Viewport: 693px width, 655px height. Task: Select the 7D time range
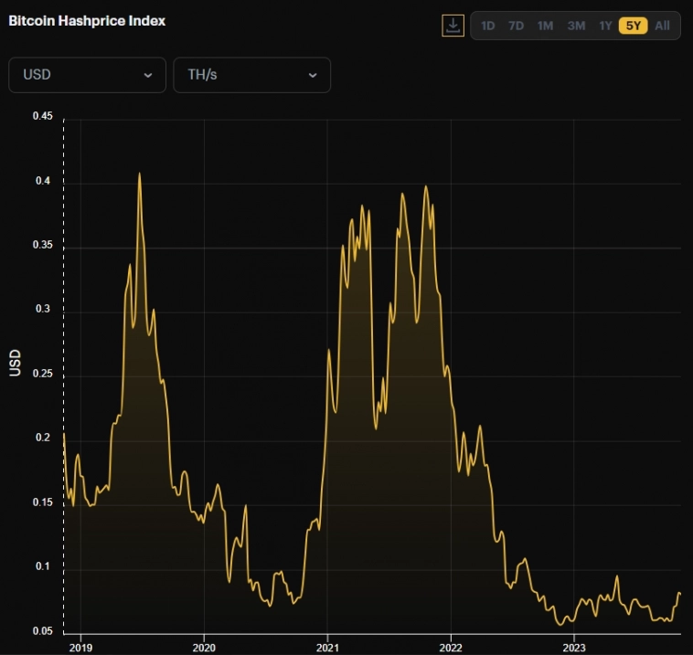point(516,26)
